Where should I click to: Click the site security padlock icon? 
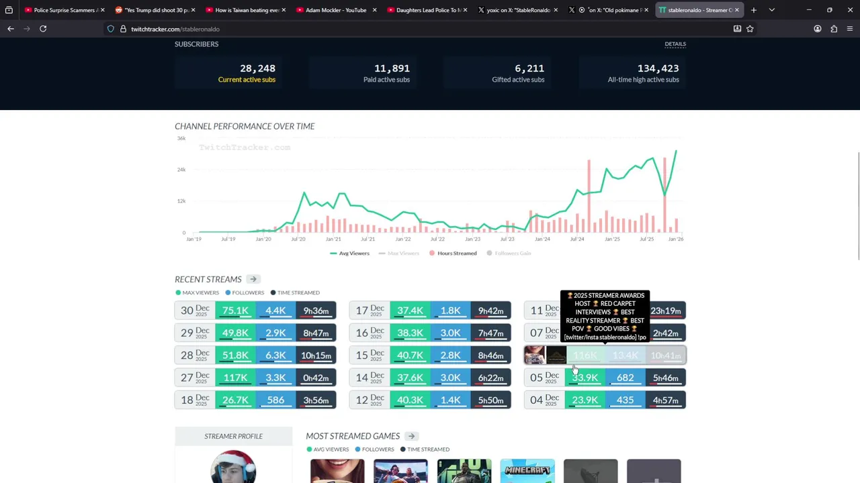point(123,29)
